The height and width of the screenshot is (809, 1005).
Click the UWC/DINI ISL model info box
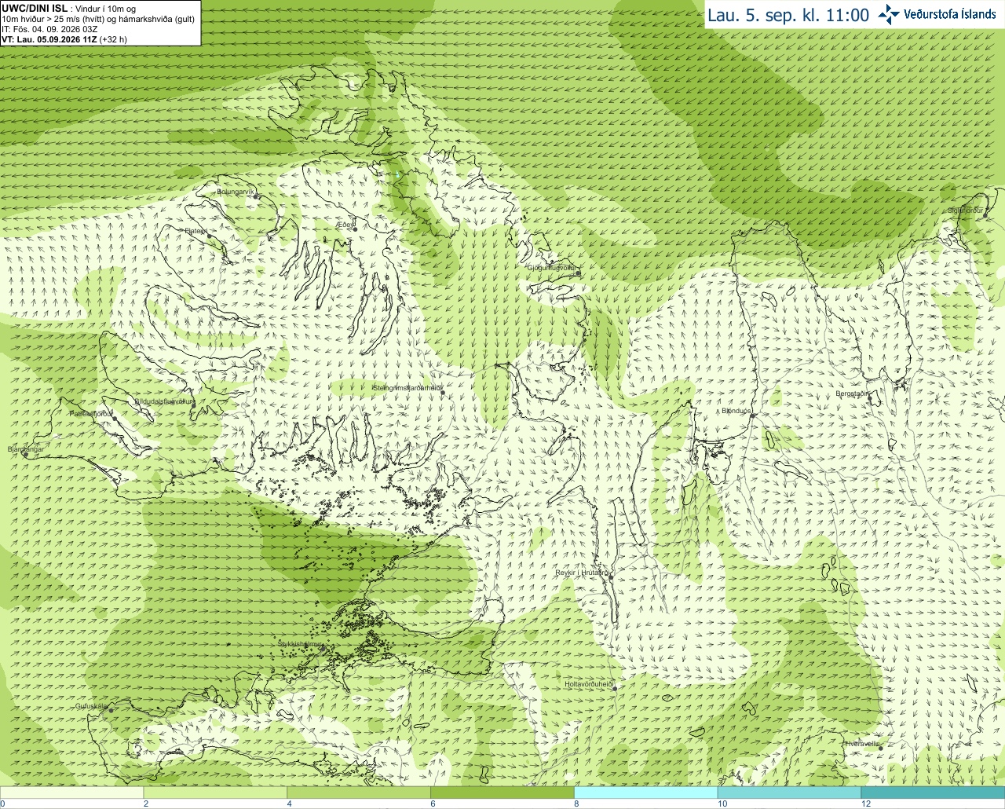coord(100,23)
